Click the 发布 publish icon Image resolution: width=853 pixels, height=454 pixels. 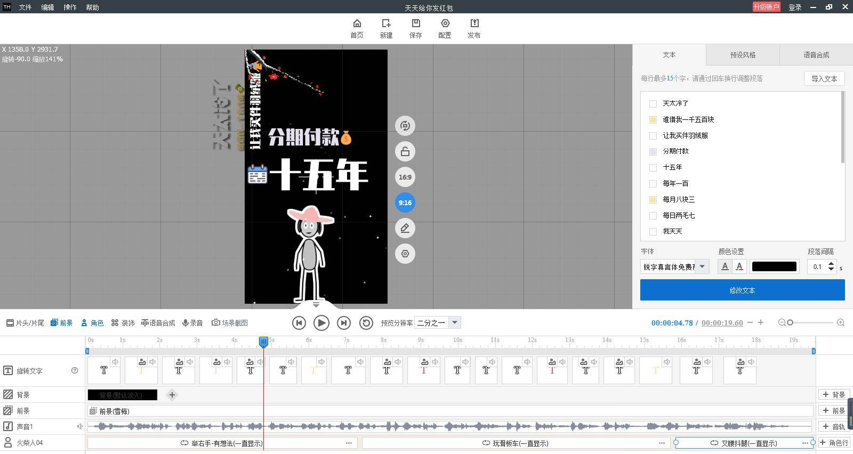pos(474,28)
